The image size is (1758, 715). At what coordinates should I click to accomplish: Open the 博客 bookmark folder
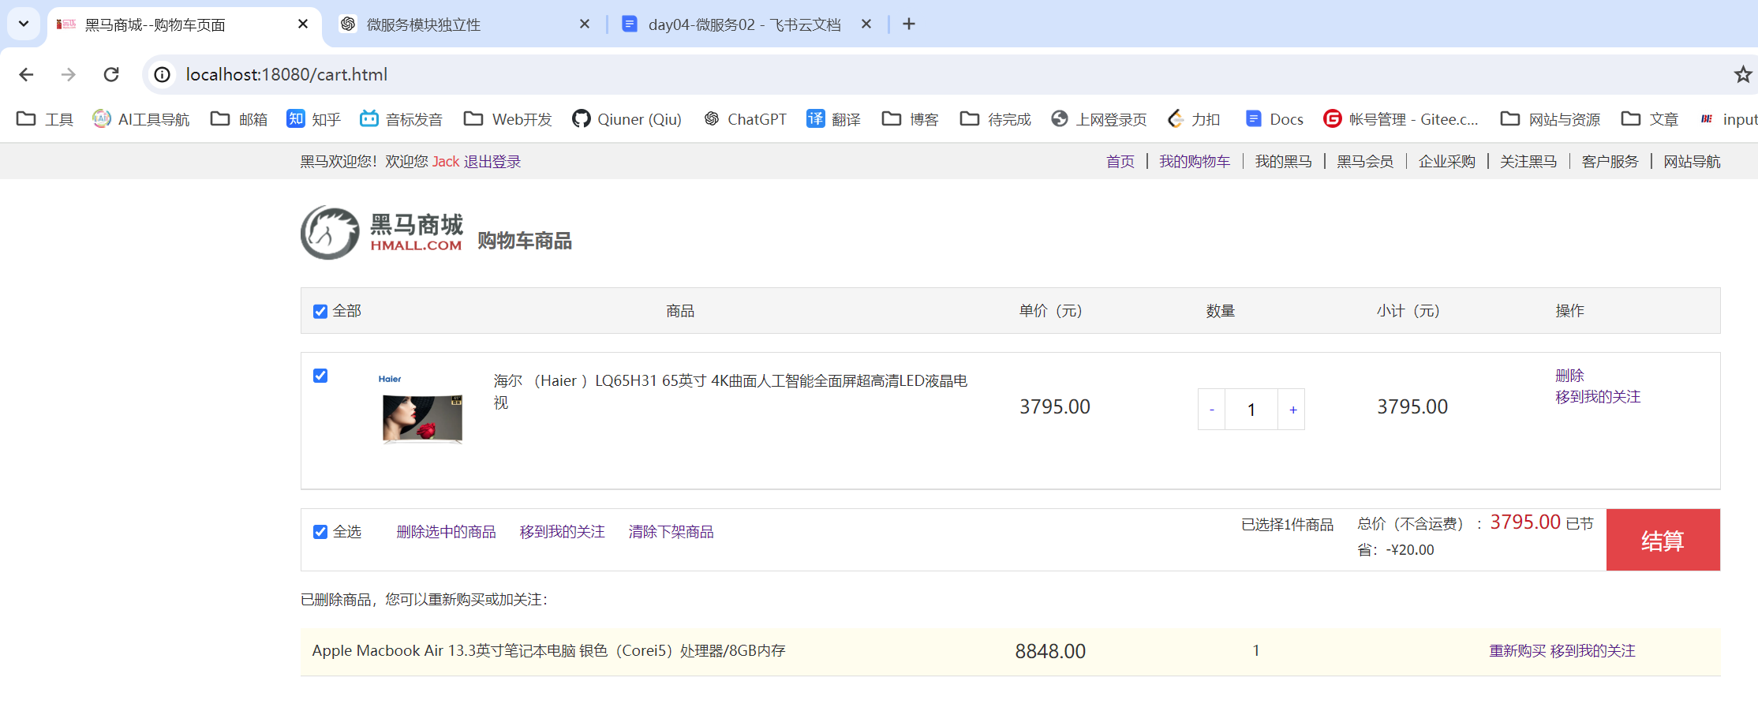911,119
